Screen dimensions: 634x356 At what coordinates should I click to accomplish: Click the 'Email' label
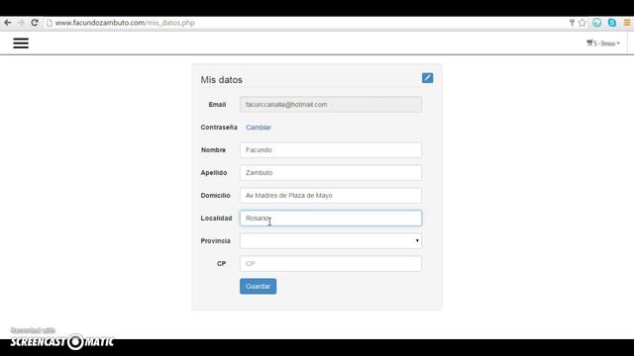click(x=217, y=105)
